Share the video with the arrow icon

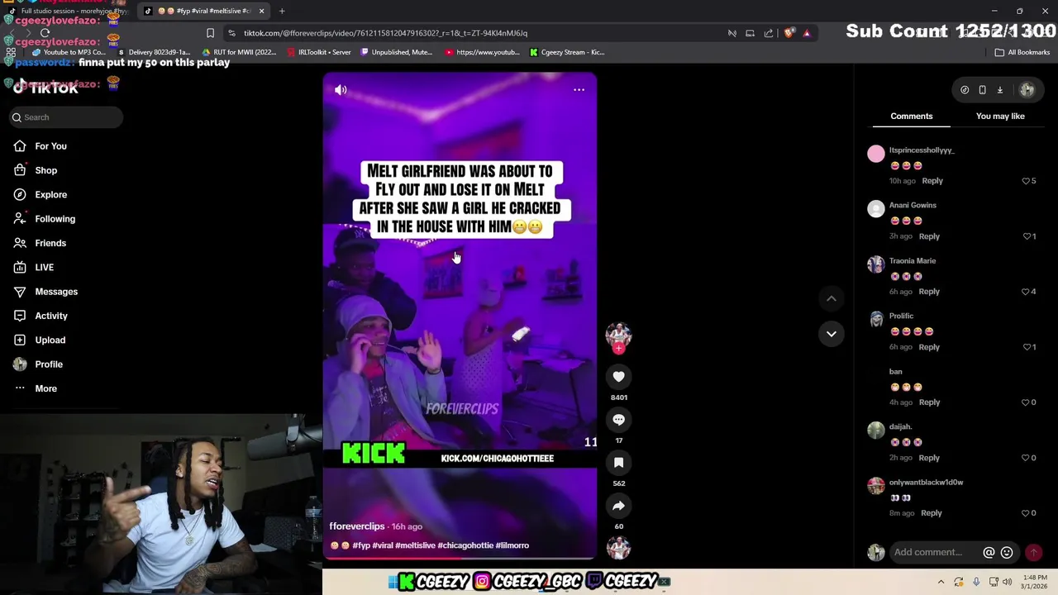pyautogui.click(x=618, y=506)
